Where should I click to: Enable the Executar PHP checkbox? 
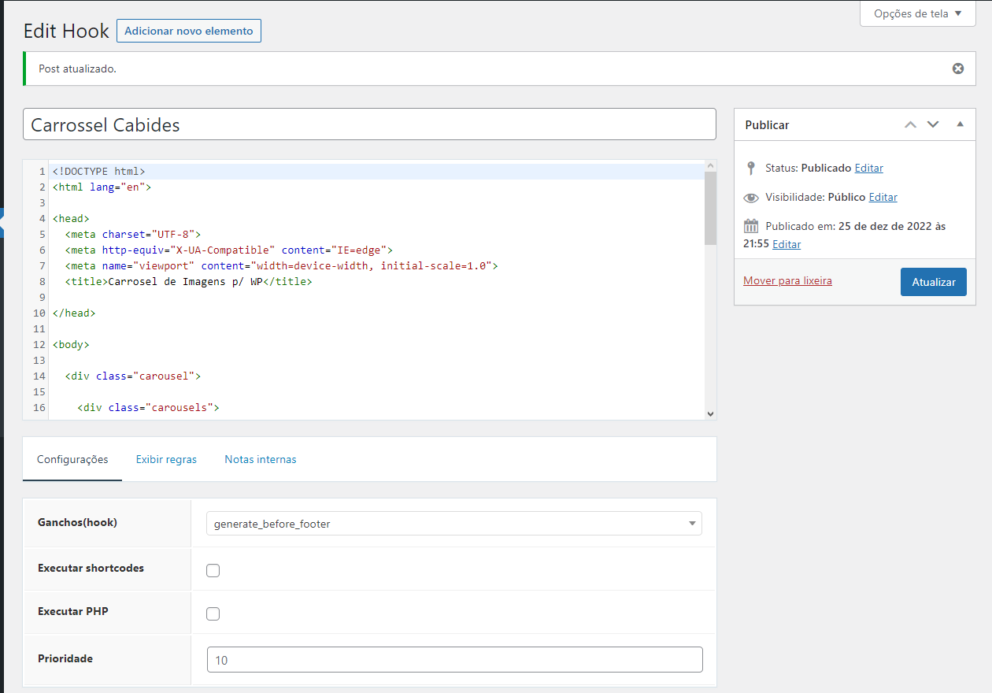213,613
